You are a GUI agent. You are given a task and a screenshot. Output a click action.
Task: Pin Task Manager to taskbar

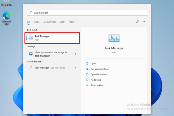click(97, 85)
